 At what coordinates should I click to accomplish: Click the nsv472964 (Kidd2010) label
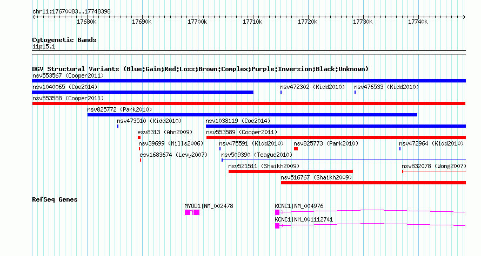click(431, 143)
